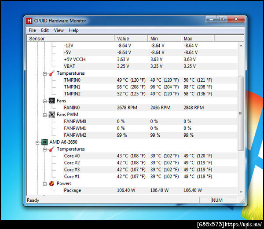Collapse the AMD A6-3650 node

click(37, 142)
